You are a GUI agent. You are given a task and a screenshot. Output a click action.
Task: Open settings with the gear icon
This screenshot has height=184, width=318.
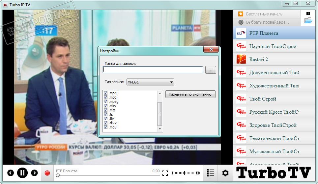tap(225, 173)
